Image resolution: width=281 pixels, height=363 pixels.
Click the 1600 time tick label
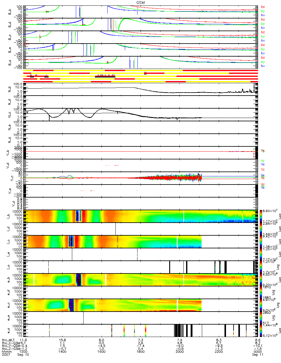click(x=102, y=352)
